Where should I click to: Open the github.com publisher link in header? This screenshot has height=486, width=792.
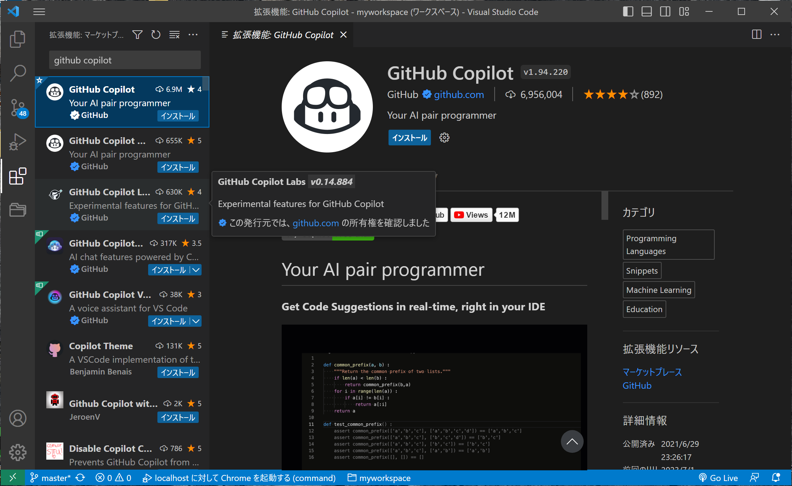coord(459,94)
